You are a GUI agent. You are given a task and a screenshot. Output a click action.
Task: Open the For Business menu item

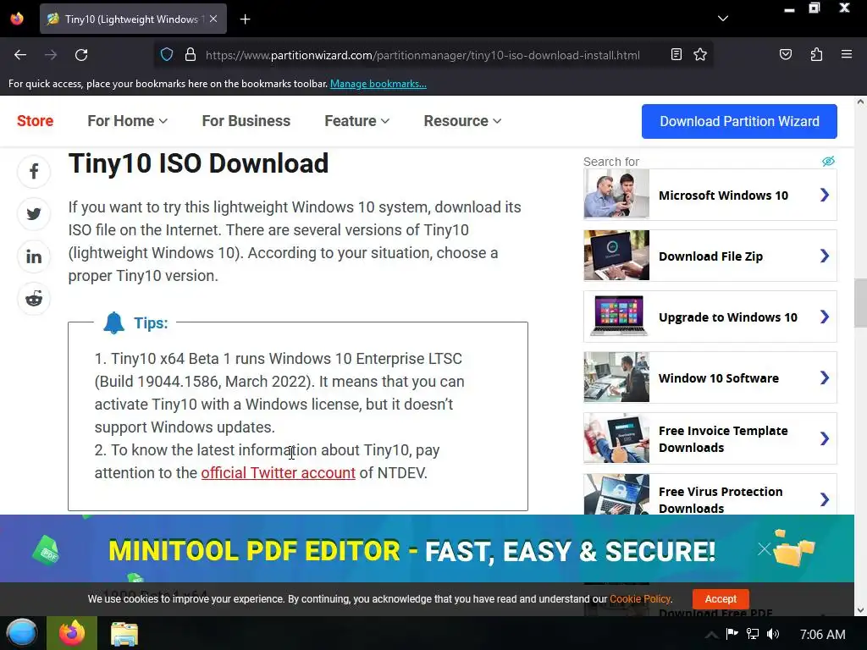246,121
